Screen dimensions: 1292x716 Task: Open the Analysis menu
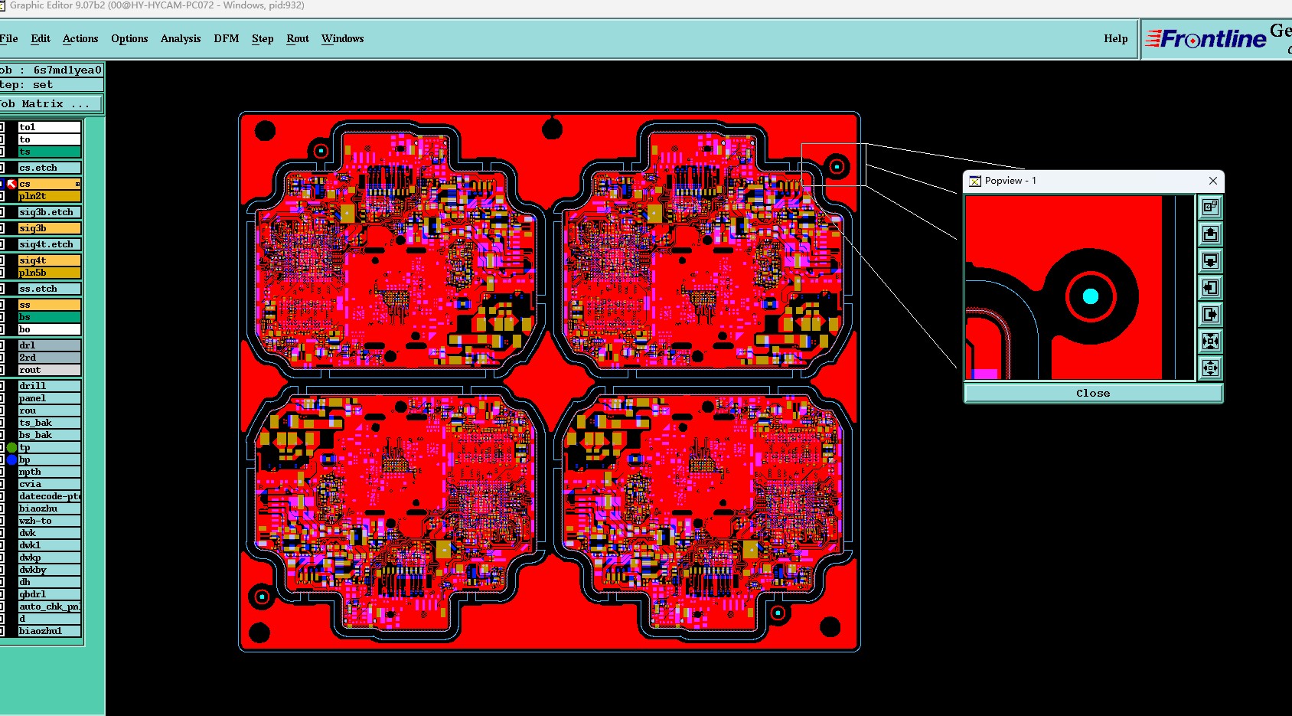coord(181,38)
